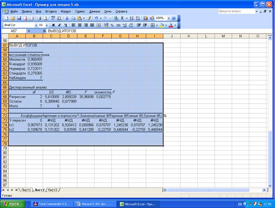Screen dimensions: 275x208
Task: Open the font name Arial Cyr dropdown
Action: click(36, 25)
